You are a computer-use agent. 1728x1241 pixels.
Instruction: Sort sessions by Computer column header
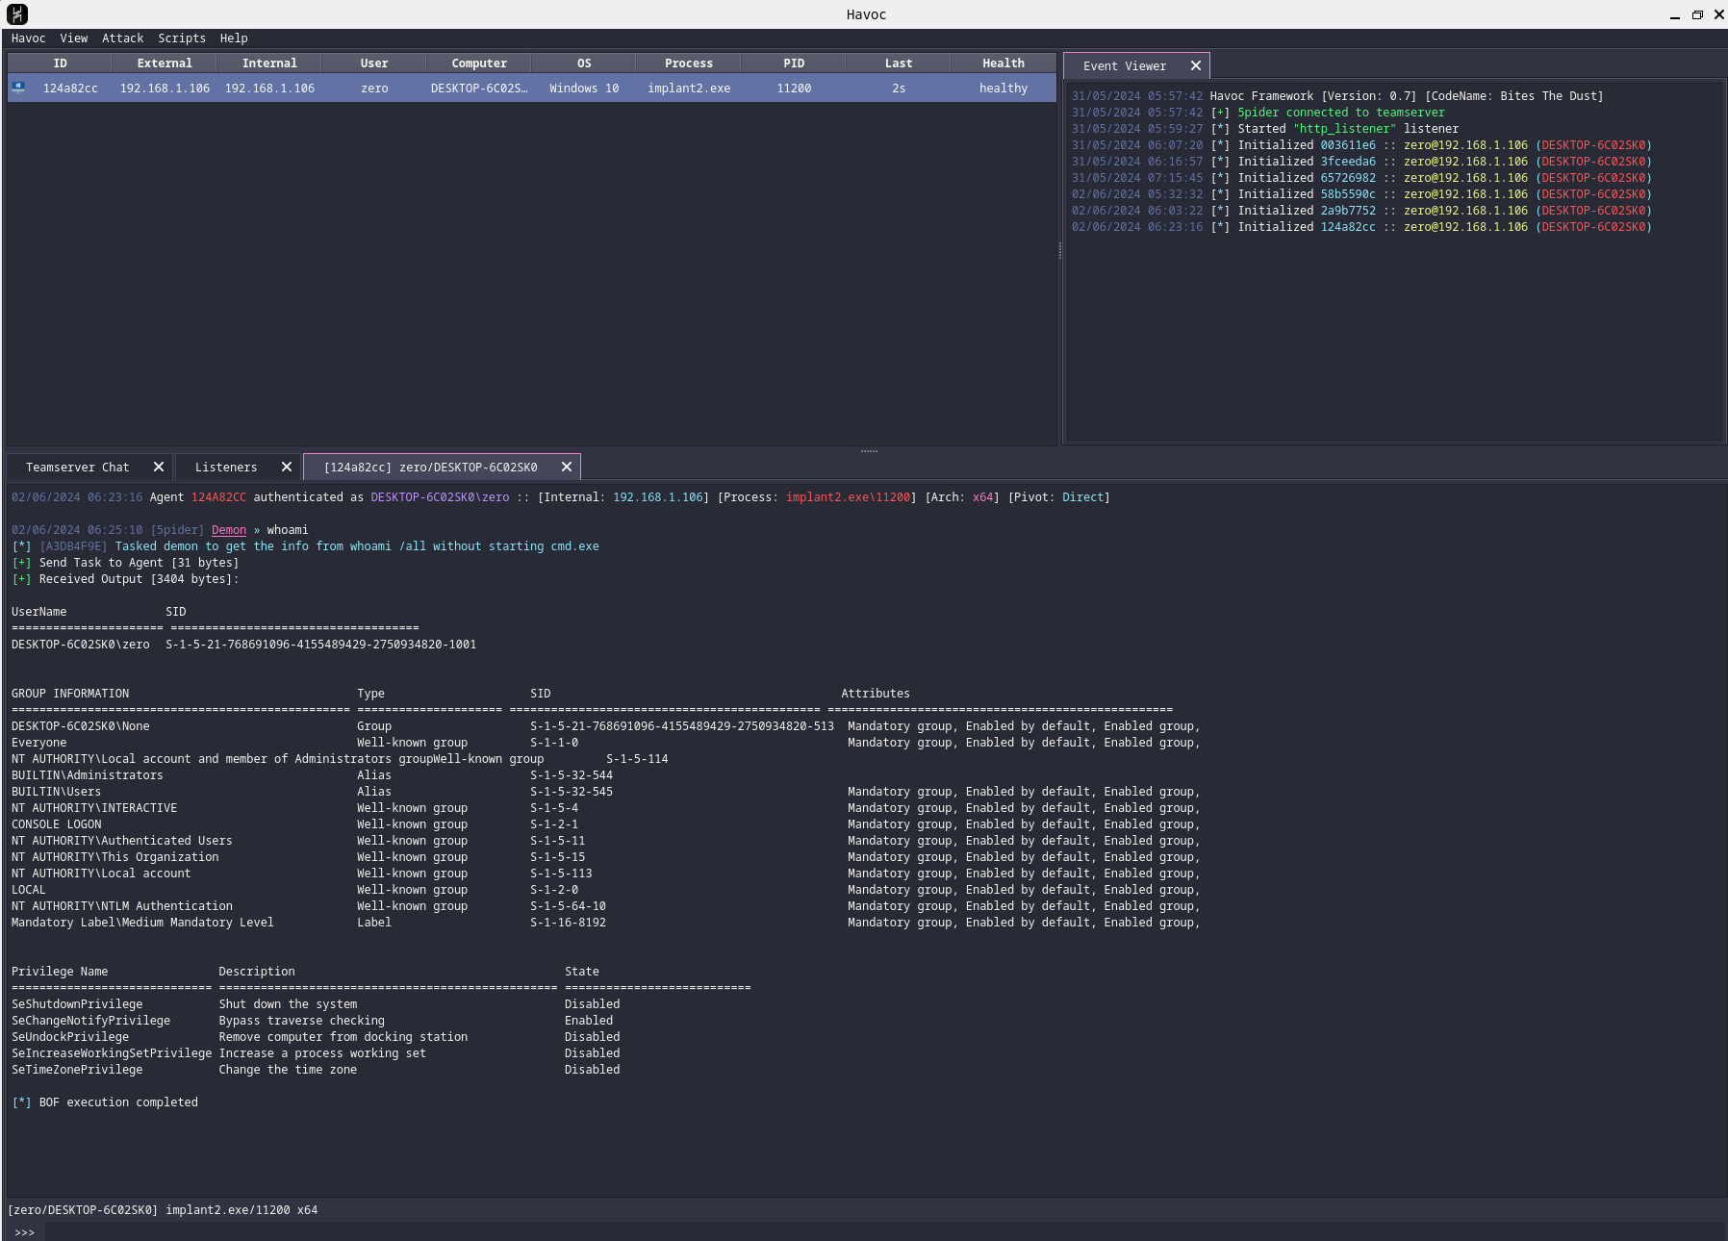pyautogui.click(x=479, y=63)
